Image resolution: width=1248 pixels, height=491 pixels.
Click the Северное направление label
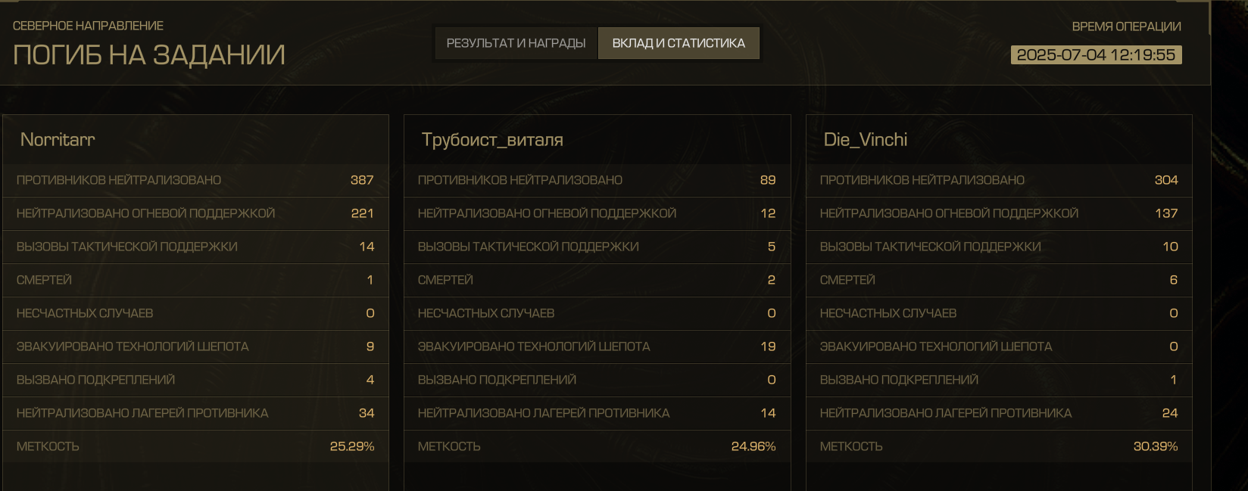pyautogui.click(x=88, y=26)
